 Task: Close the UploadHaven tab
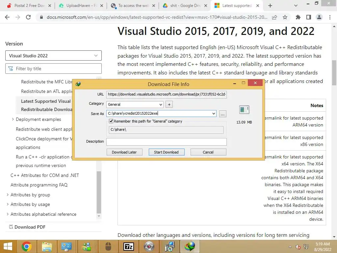point(102,6)
